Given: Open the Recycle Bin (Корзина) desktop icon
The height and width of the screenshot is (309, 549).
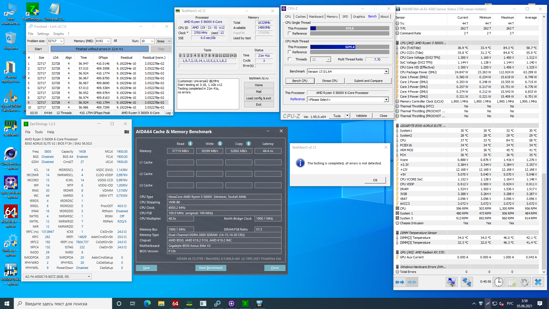Looking at the screenshot, I should point(11,41).
